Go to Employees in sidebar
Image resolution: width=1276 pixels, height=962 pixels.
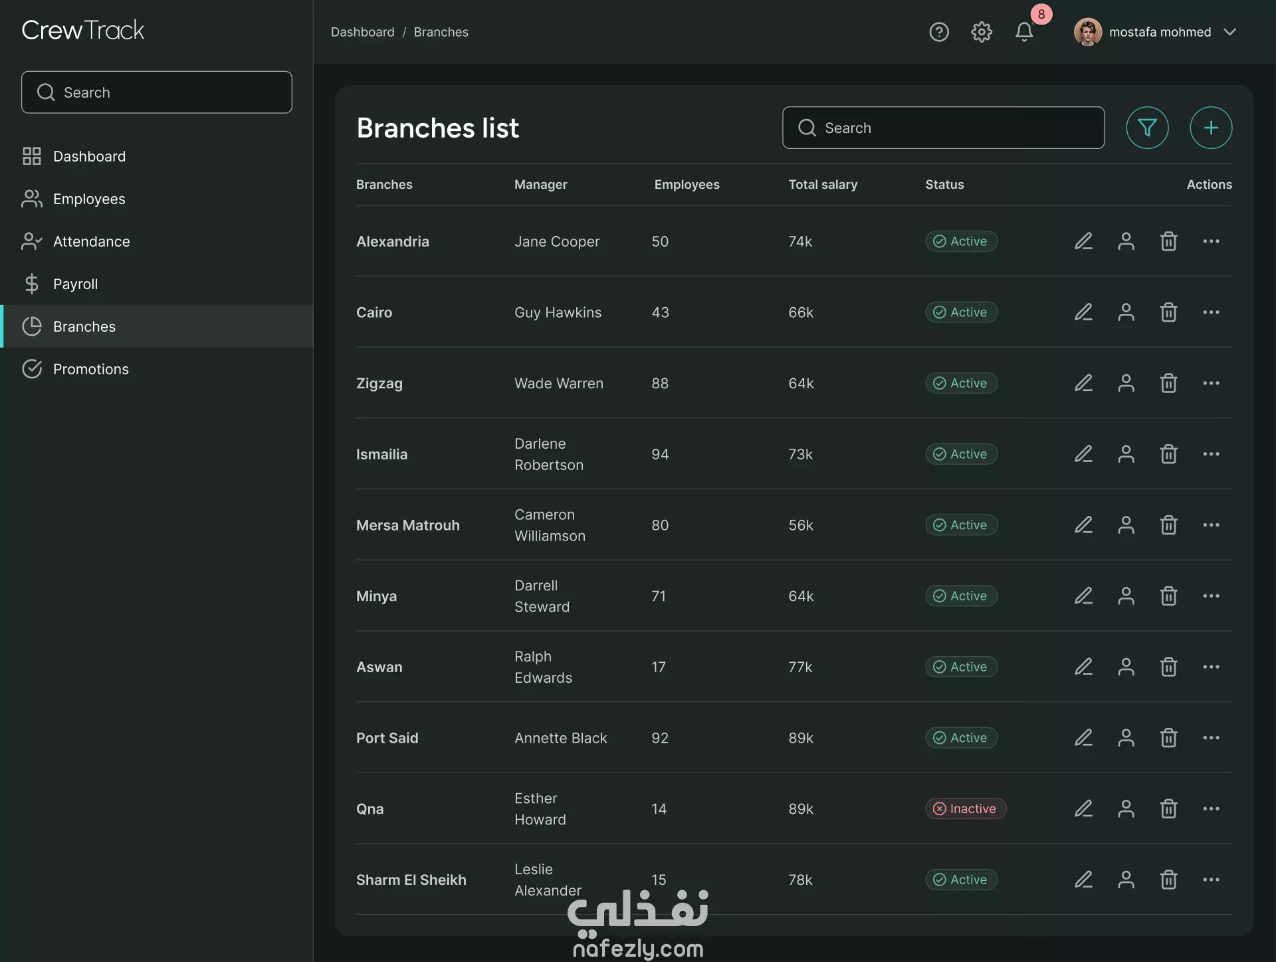coord(89,199)
